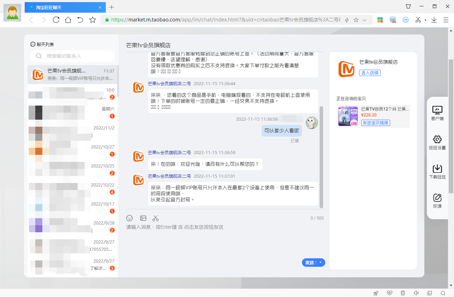Open a new browser tab with plus
This screenshot has width=454, height=297.
tap(112, 7)
